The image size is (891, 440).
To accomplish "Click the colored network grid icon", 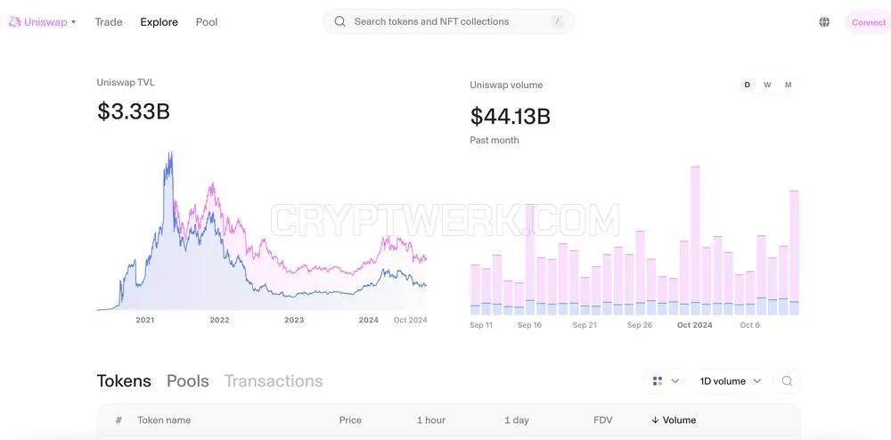I will tap(658, 381).
